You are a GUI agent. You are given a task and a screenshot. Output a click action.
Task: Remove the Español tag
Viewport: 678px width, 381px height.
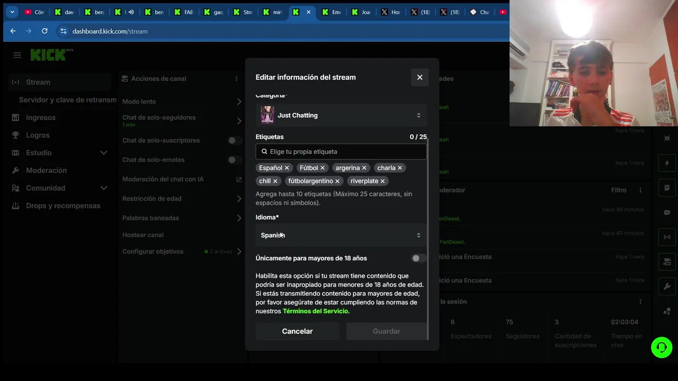(287, 168)
